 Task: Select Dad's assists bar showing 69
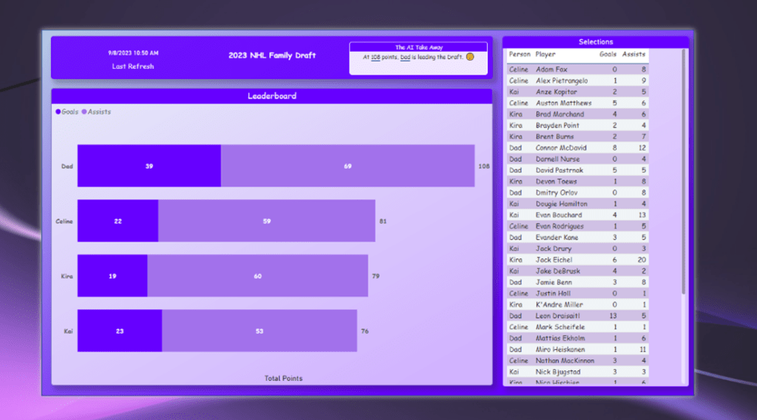[x=347, y=166]
